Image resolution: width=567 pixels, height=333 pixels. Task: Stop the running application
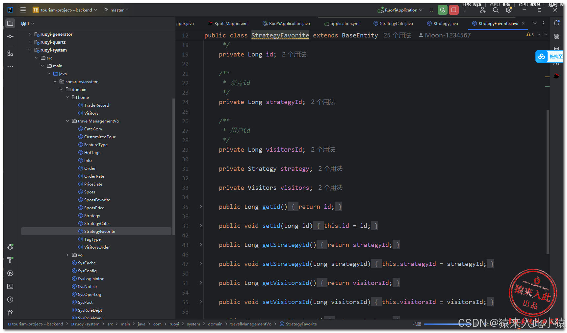click(x=454, y=10)
